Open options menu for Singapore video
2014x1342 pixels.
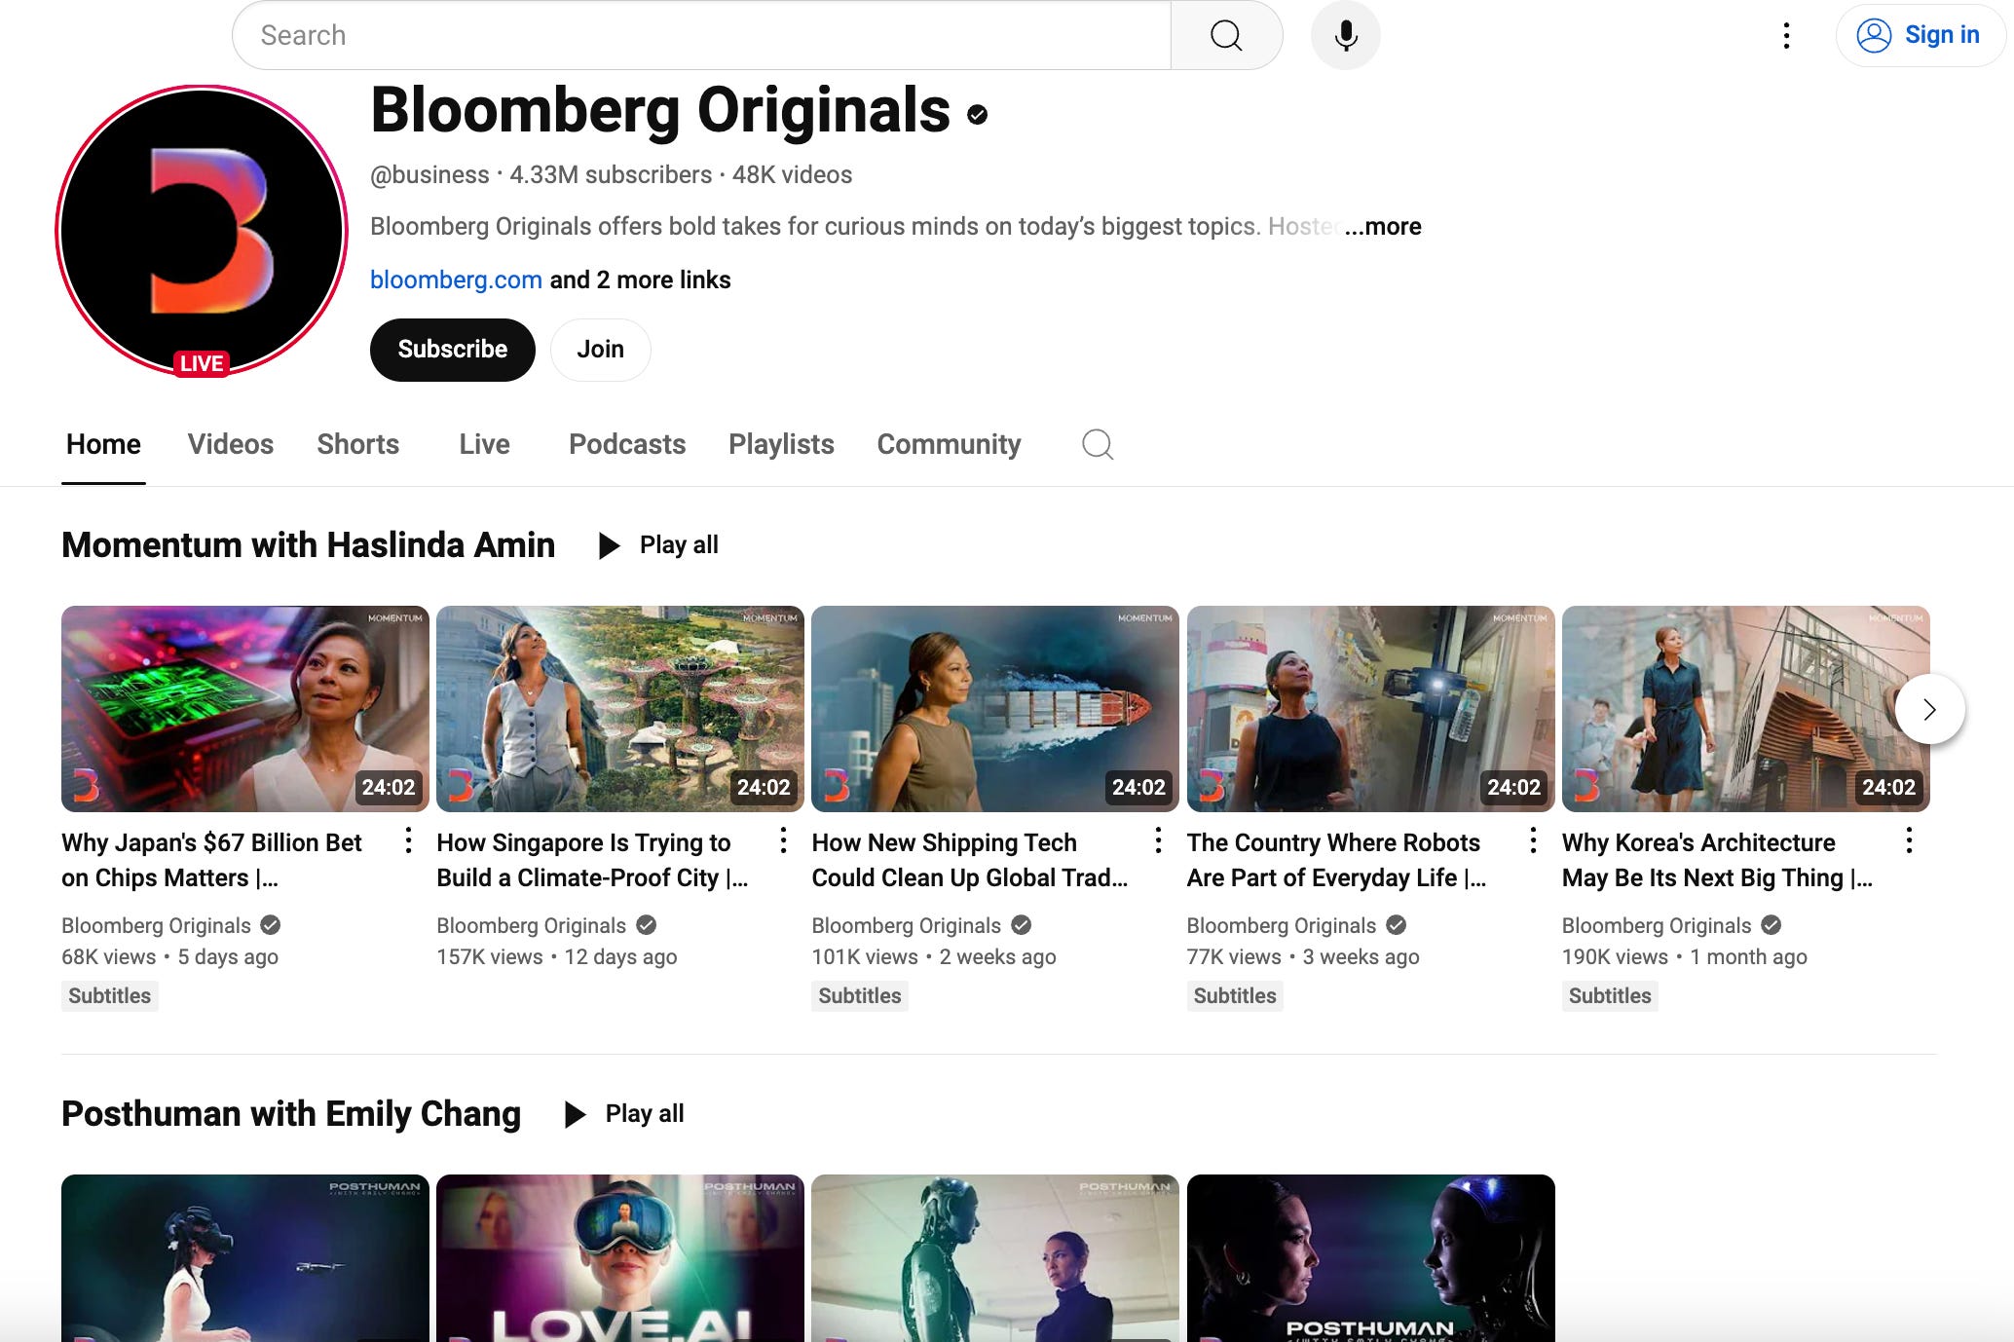[x=784, y=840]
